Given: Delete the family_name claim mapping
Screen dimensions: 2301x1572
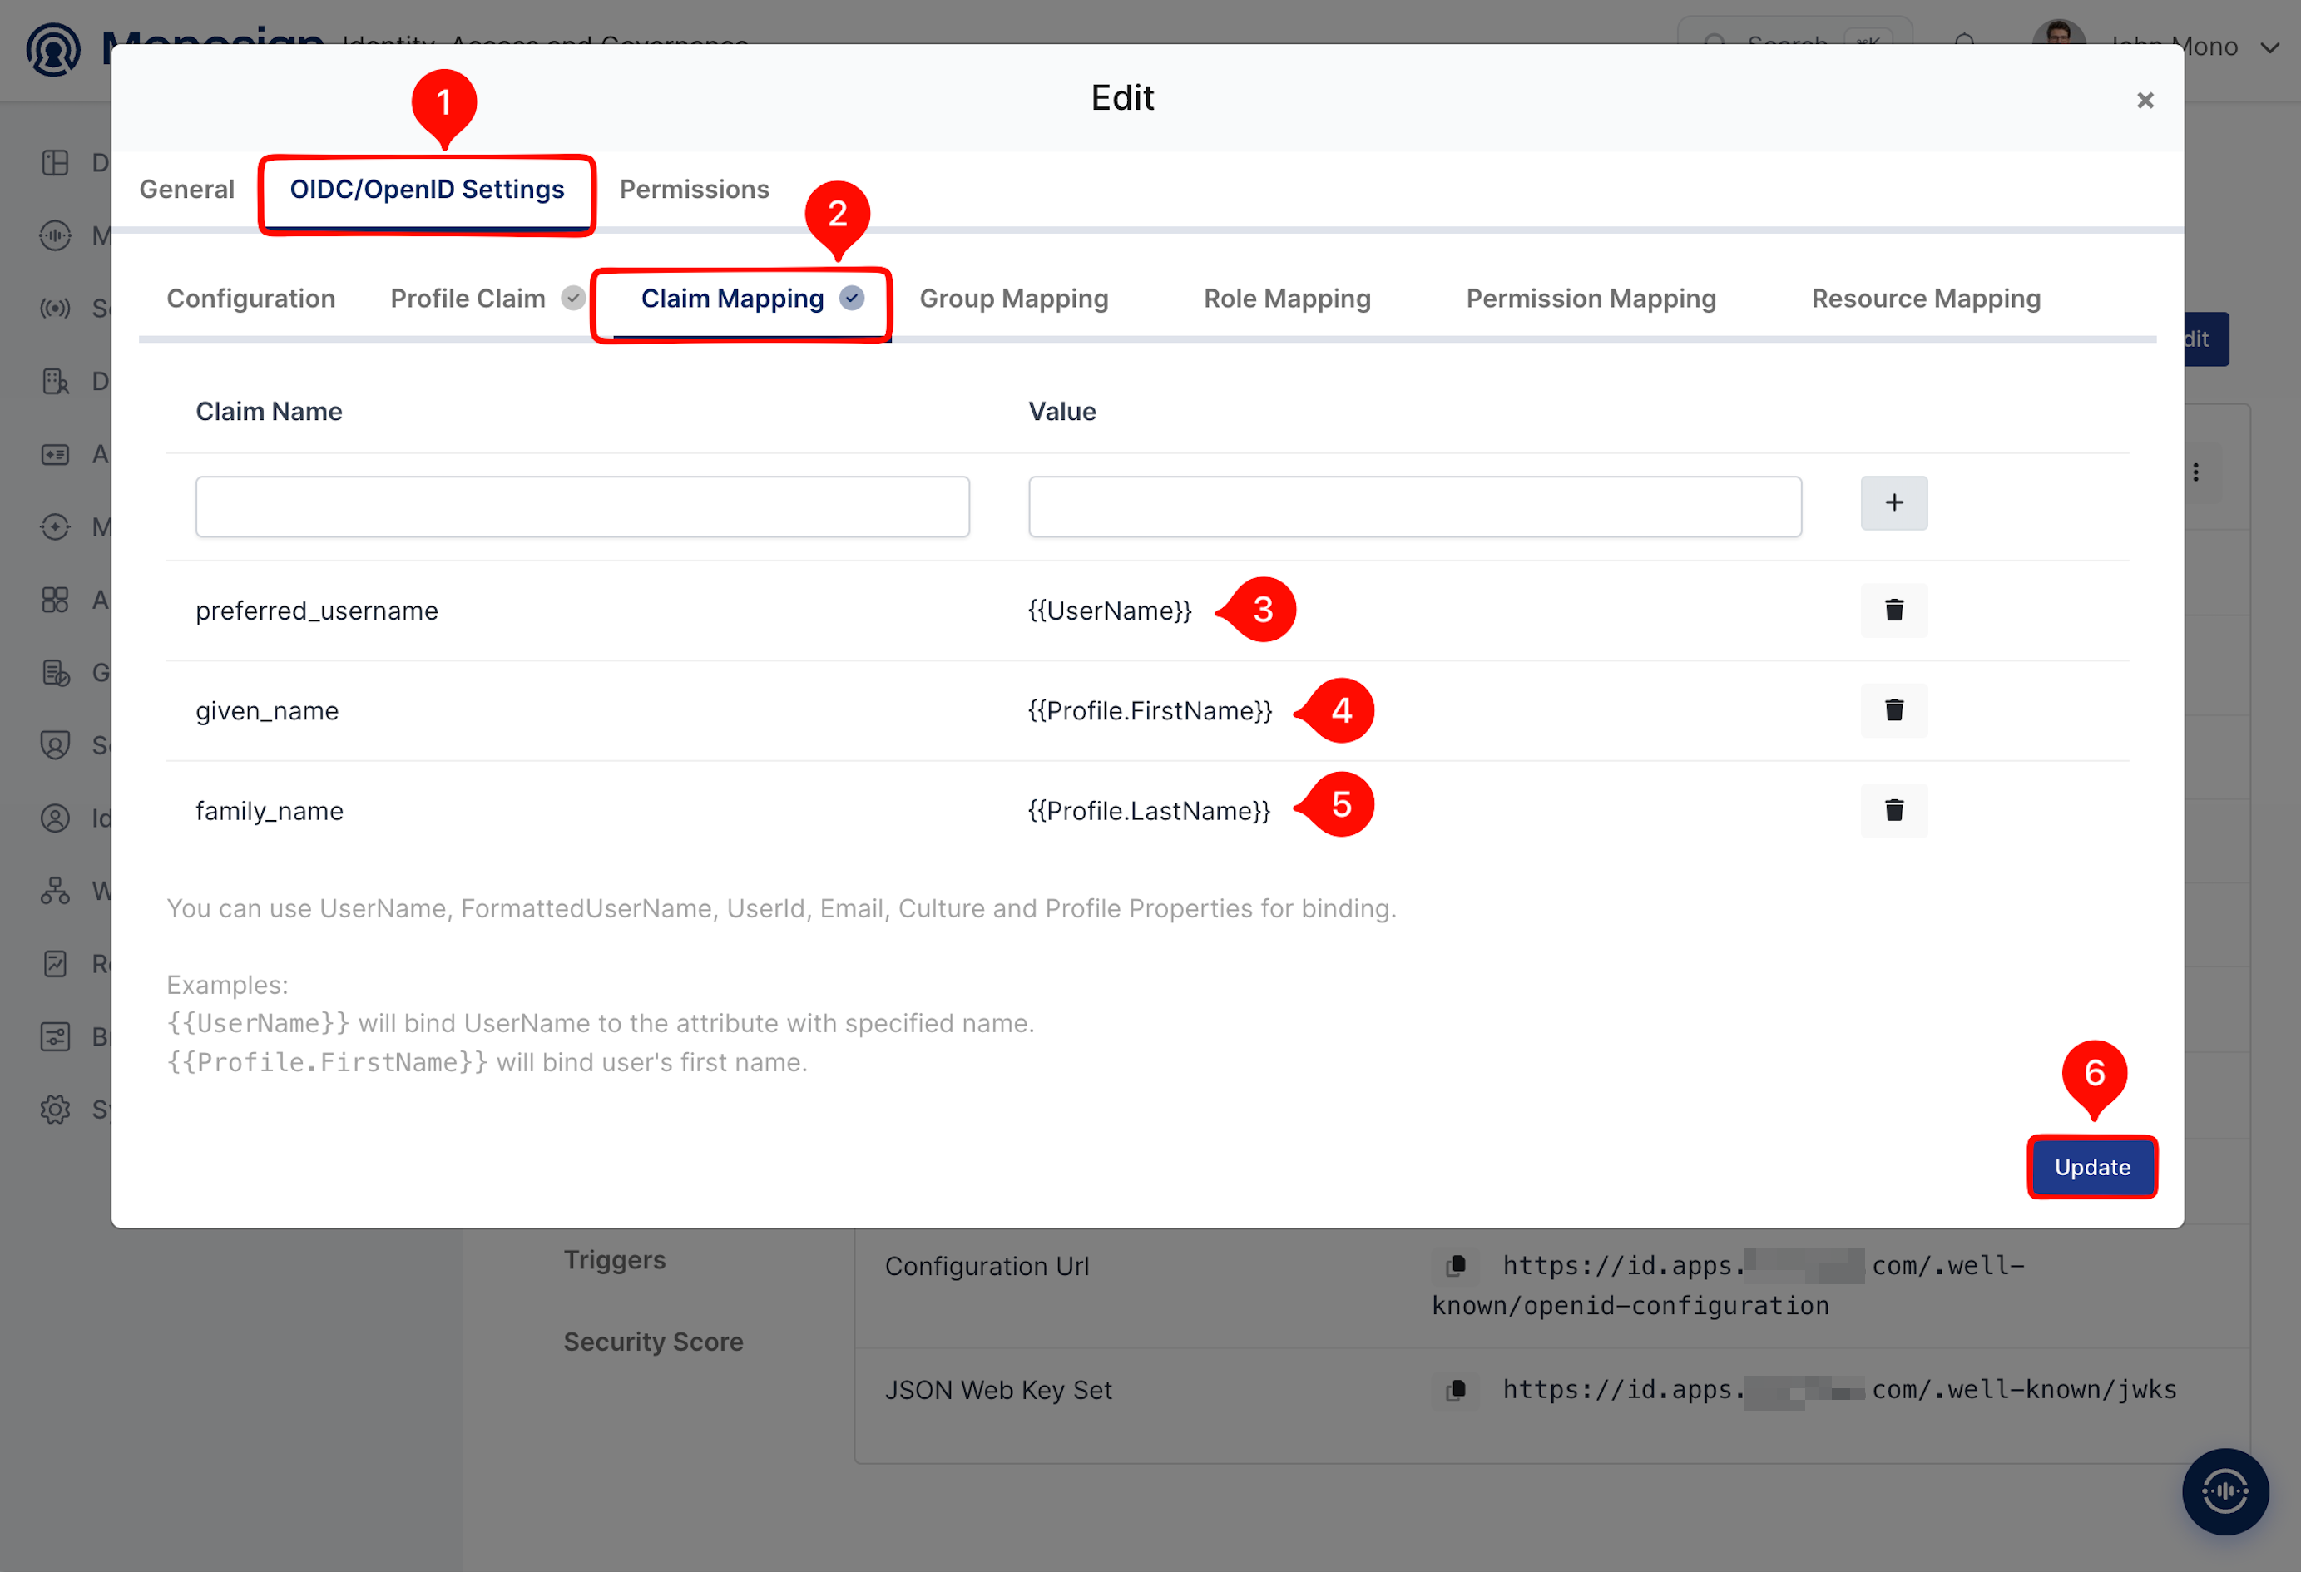Looking at the screenshot, I should [1893, 810].
